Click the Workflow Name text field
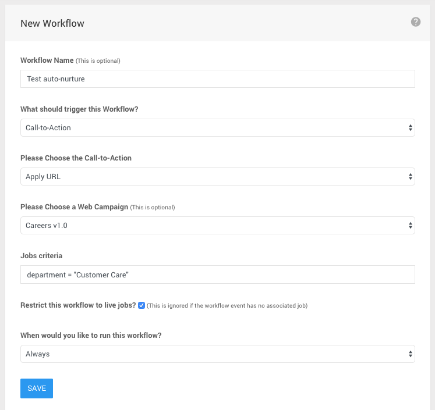 tap(218, 79)
